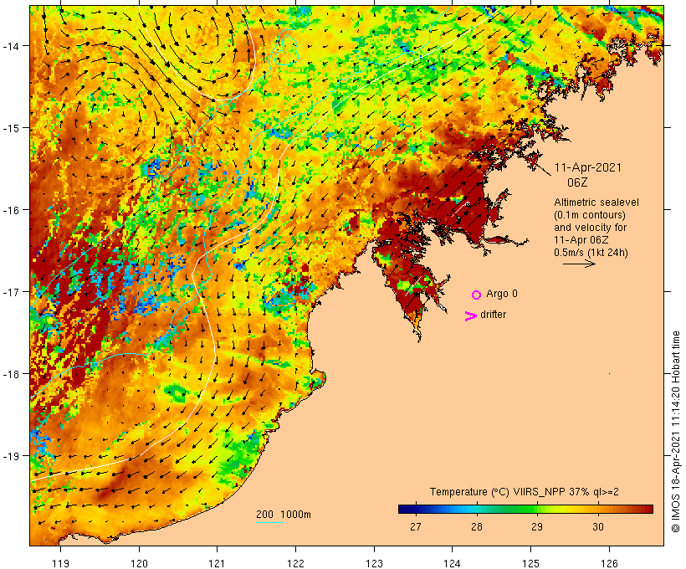Click the '-18' latitude axis label

pyautogui.click(x=11, y=374)
